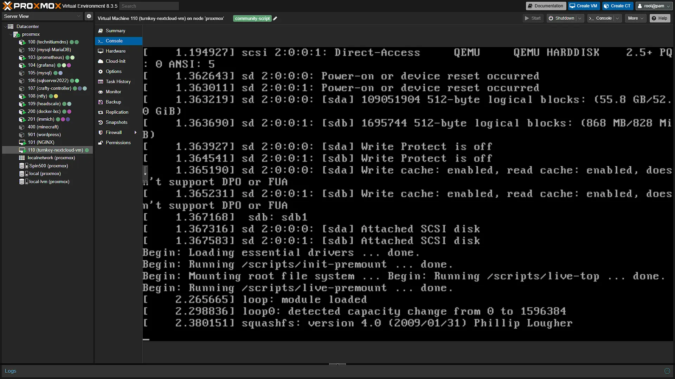
Task: Click the Documentation button
Action: tap(546, 6)
